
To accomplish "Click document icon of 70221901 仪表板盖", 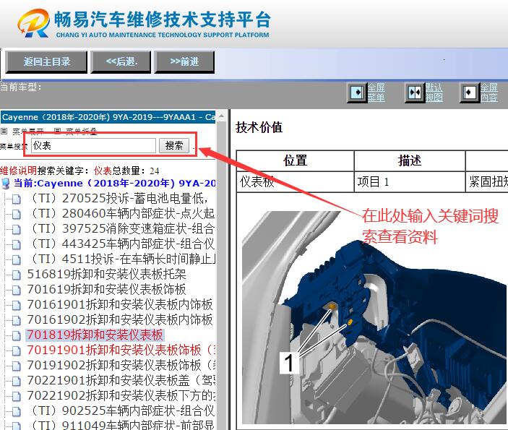I will 16,382.
